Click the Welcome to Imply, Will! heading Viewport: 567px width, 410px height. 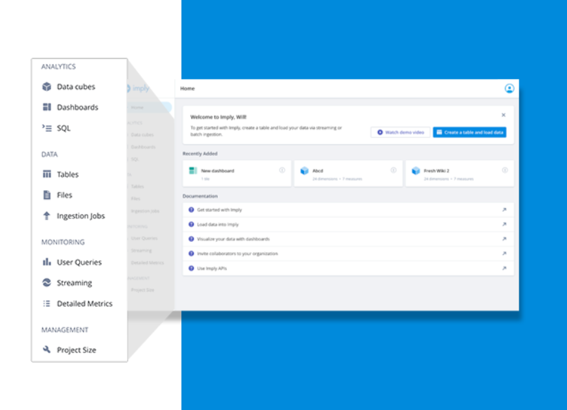(219, 117)
